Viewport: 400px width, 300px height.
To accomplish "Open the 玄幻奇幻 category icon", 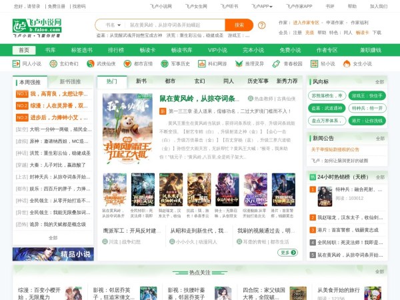I will click(x=54, y=64).
